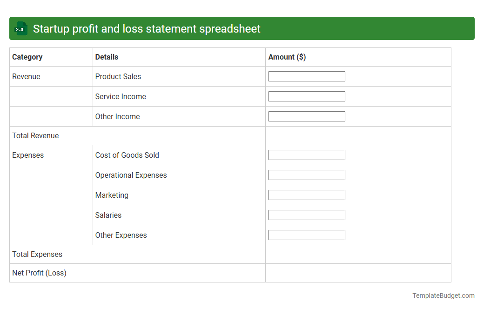484x309 pixels.
Task: Click the spreadsheet title text
Action: [146, 28]
